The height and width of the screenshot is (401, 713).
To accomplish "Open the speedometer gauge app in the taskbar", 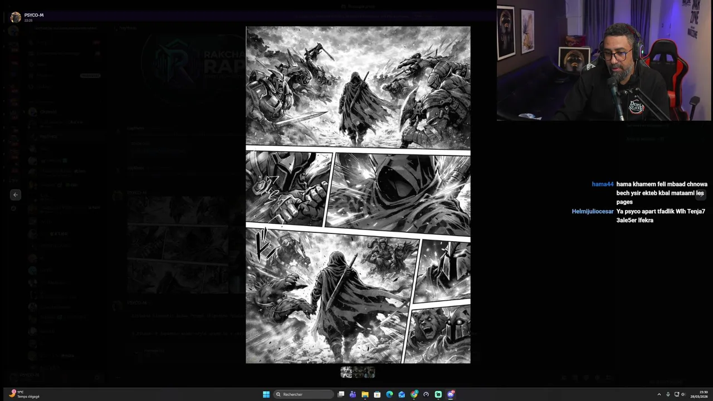I will point(426,394).
